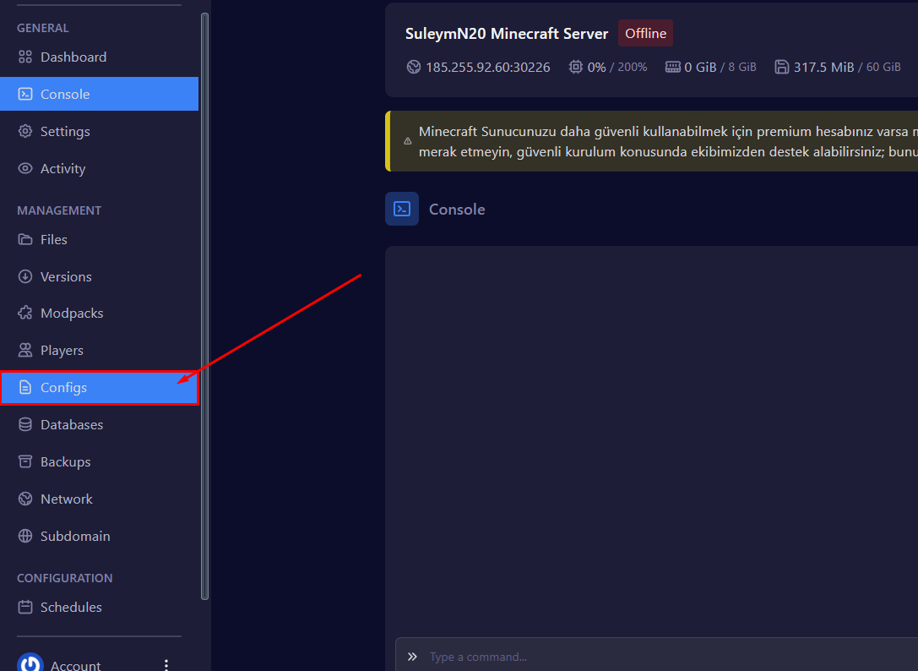Click the Configs document icon
This screenshot has height=671, width=918.
[x=25, y=387]
